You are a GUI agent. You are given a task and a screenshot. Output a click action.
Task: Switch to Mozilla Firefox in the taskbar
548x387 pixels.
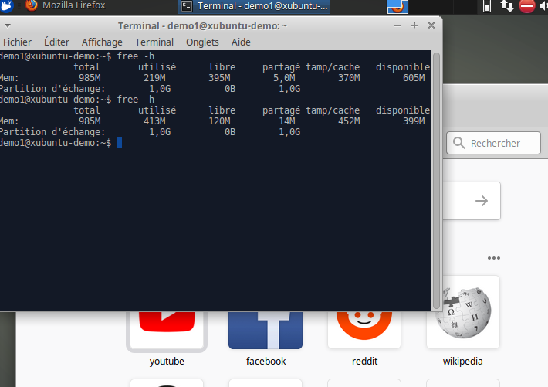68,6
